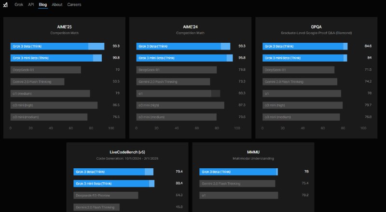Image resolution: width=386 pixels, height=212 pixels.
Task: Go to the About page
Action: click(57, 4)
